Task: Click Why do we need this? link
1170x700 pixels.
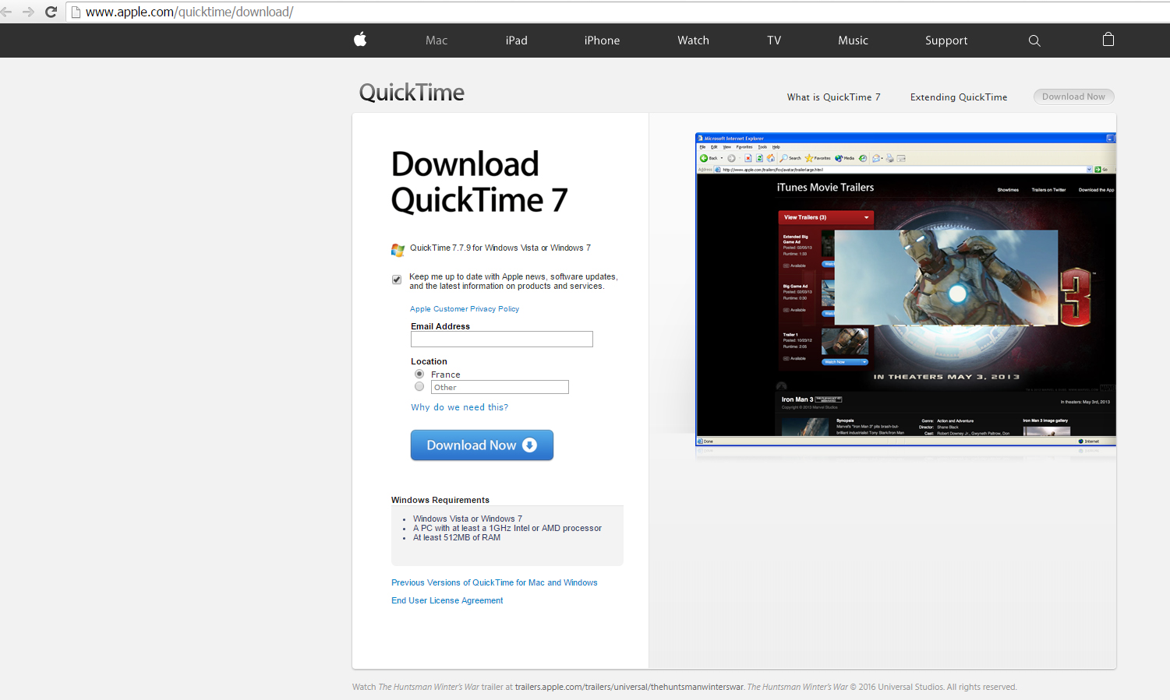Action: click(460, 407)
